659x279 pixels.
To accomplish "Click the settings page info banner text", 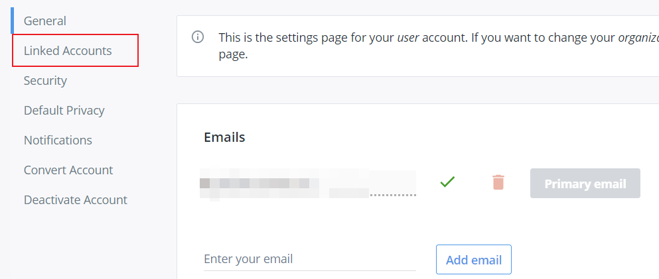I will pyautogui.click(x=439, y=46).
